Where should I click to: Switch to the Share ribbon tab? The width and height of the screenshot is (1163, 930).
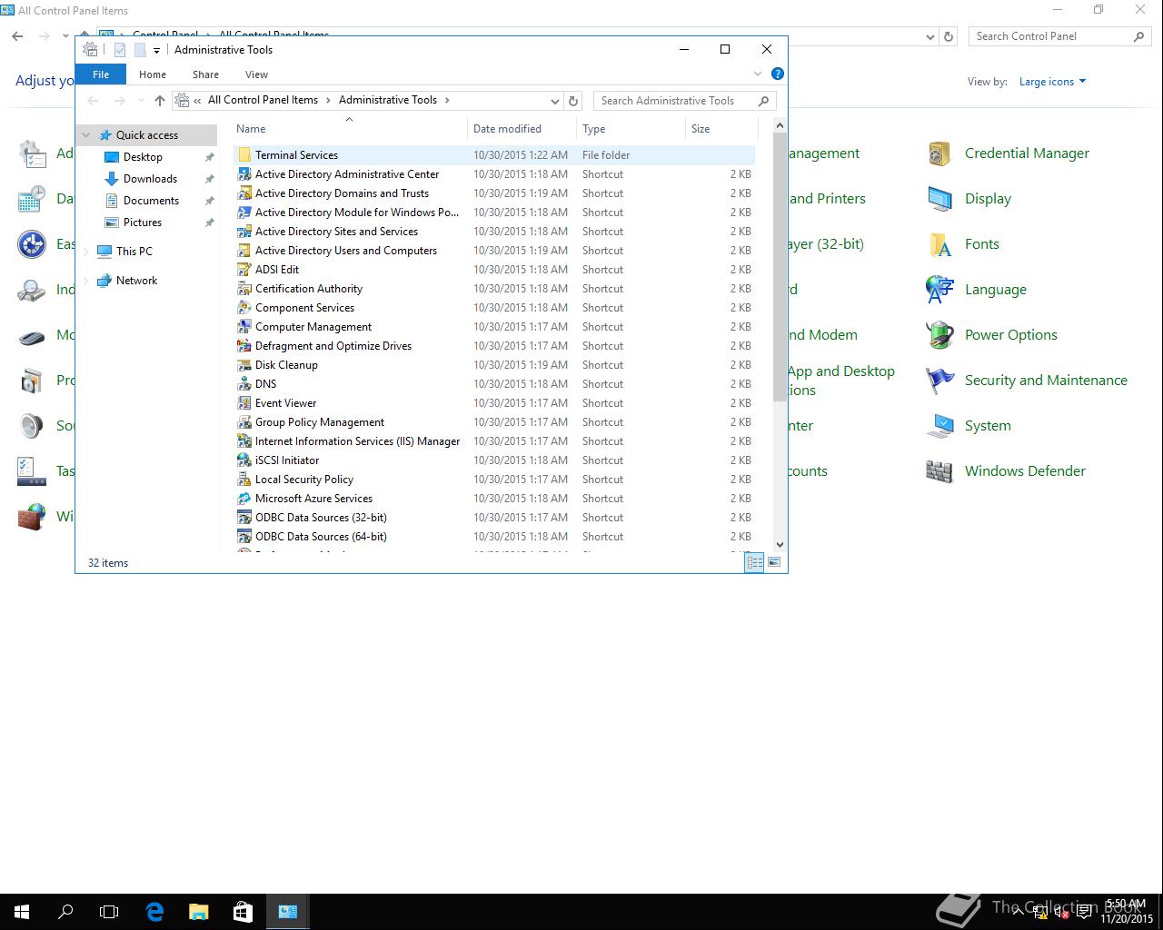(205, 74)
